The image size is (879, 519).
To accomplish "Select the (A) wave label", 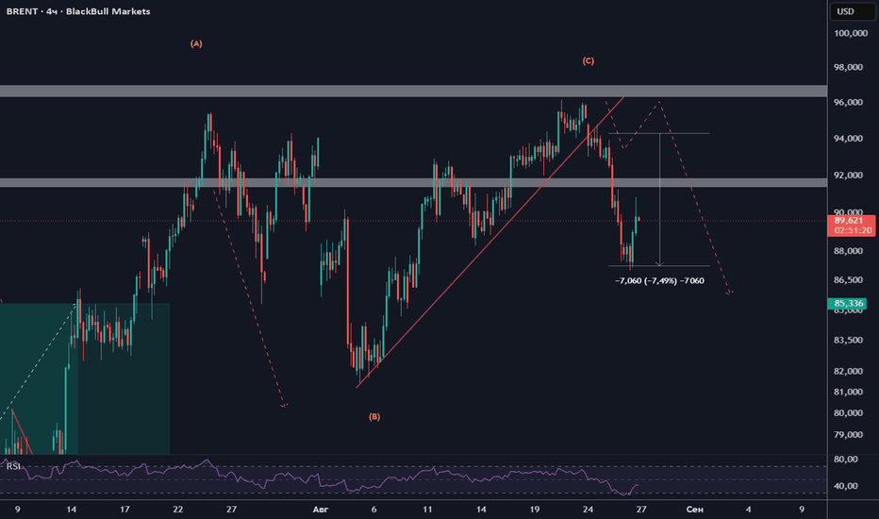I will (195, 43).
